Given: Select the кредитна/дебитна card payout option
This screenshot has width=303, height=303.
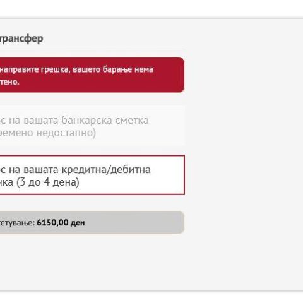Looking at the screenshot, I should coord(92,175).
